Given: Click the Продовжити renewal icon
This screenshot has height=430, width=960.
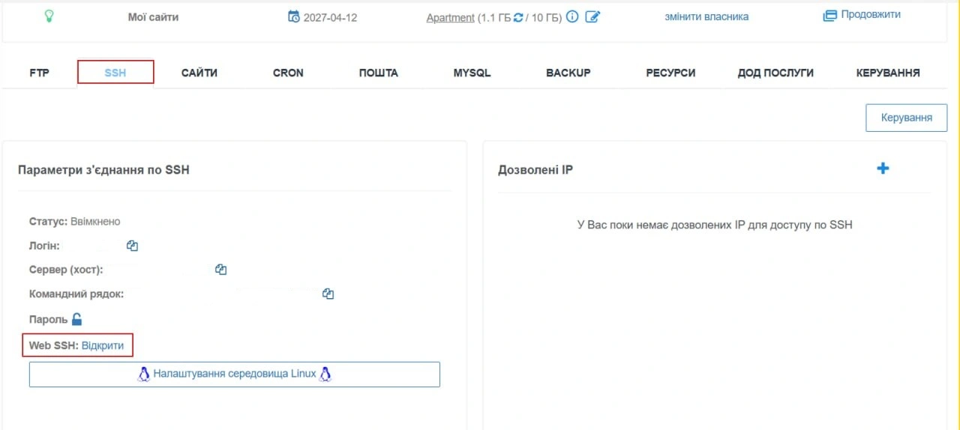Looking at the screenshot, I should coord(829,15).
